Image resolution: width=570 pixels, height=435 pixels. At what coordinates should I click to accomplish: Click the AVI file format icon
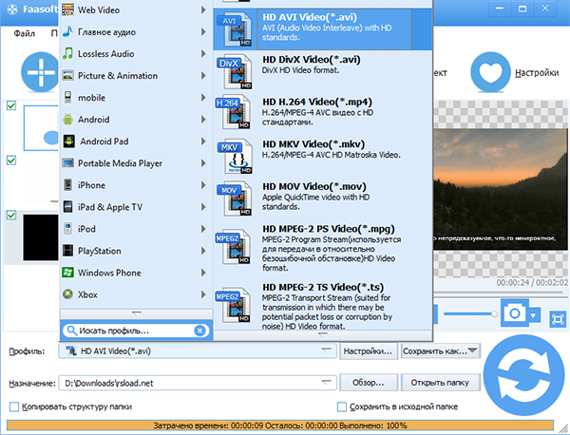point(235,29)
